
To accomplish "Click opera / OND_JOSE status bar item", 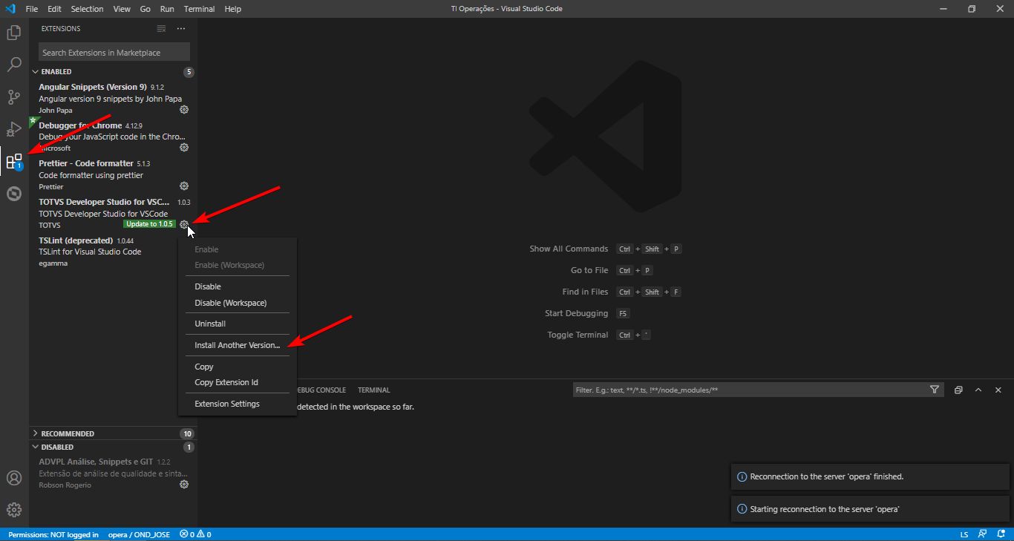I will coord(139,534).
